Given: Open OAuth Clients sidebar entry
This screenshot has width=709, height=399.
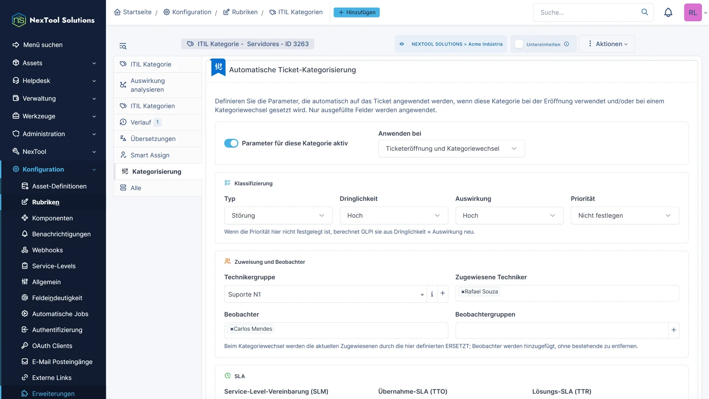Looking at the screenshot, I should 52,346.
